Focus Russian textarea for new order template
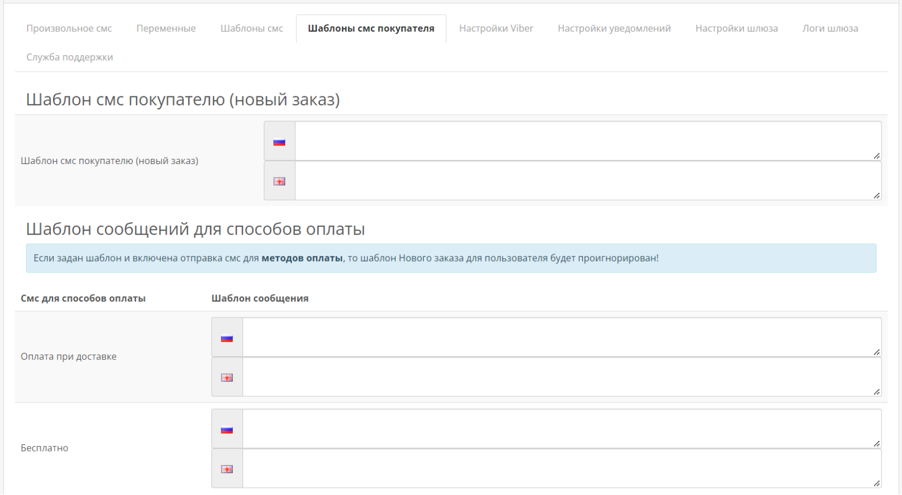The height and width of the screenshot is (495, 902). click(x=588, y=141)
